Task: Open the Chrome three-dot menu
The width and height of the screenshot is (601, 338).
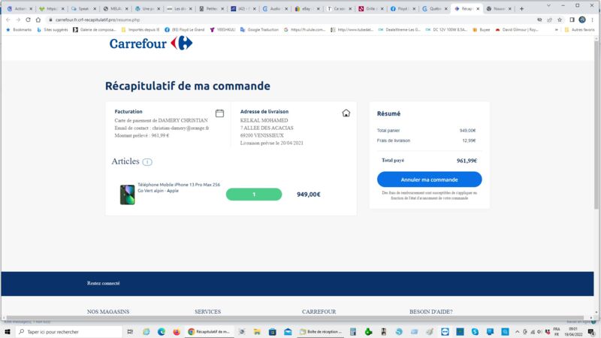Action: click(593, 20)
